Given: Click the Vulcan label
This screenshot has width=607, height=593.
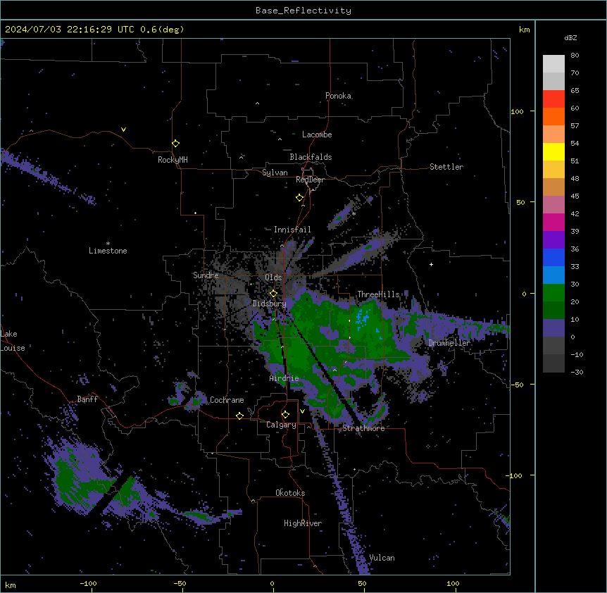Looking at the screenshot, I should pos(382,558).
